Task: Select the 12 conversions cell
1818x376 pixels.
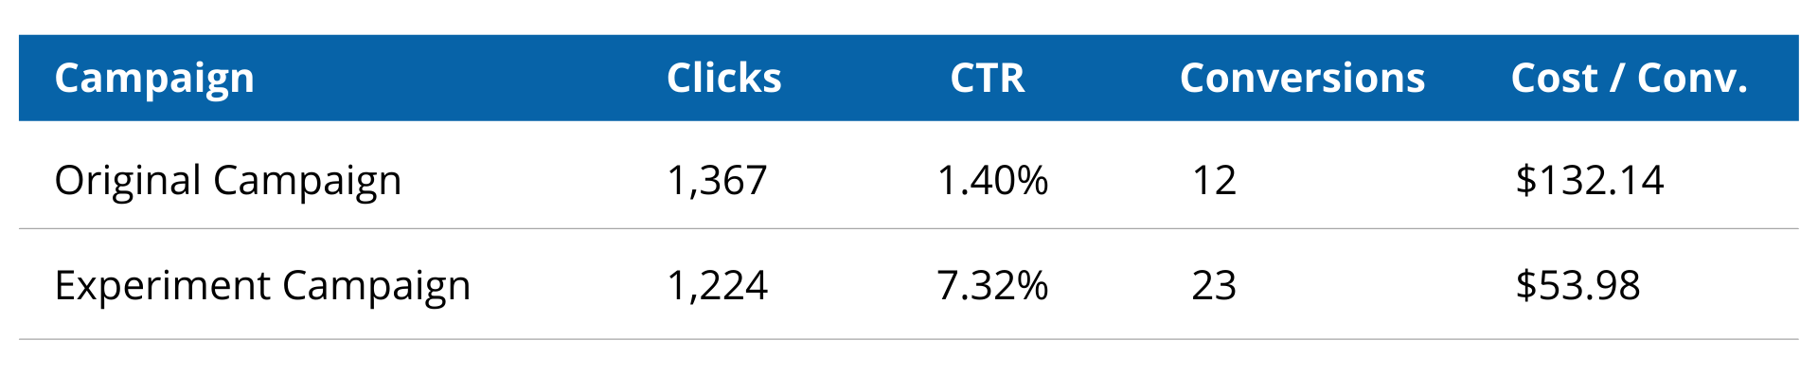Action: [1214, 180]
